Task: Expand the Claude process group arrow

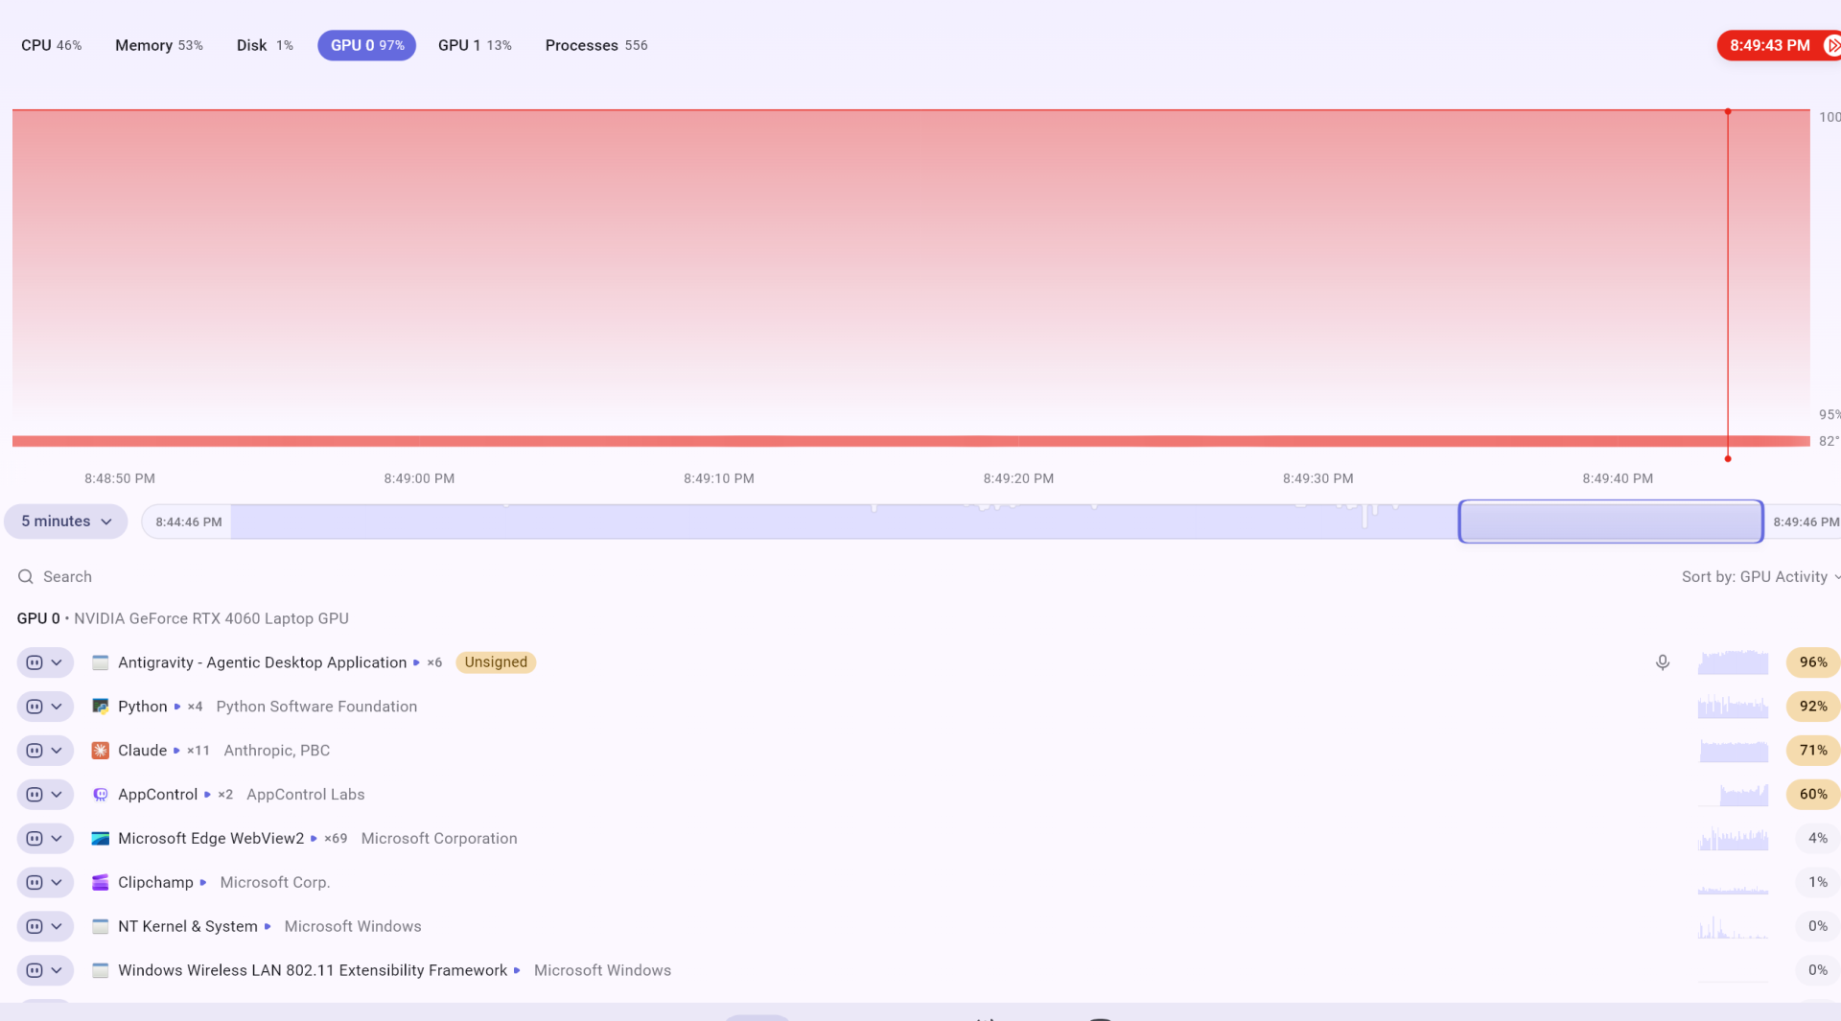Action: pyautogui.click(x=176, y=751)
